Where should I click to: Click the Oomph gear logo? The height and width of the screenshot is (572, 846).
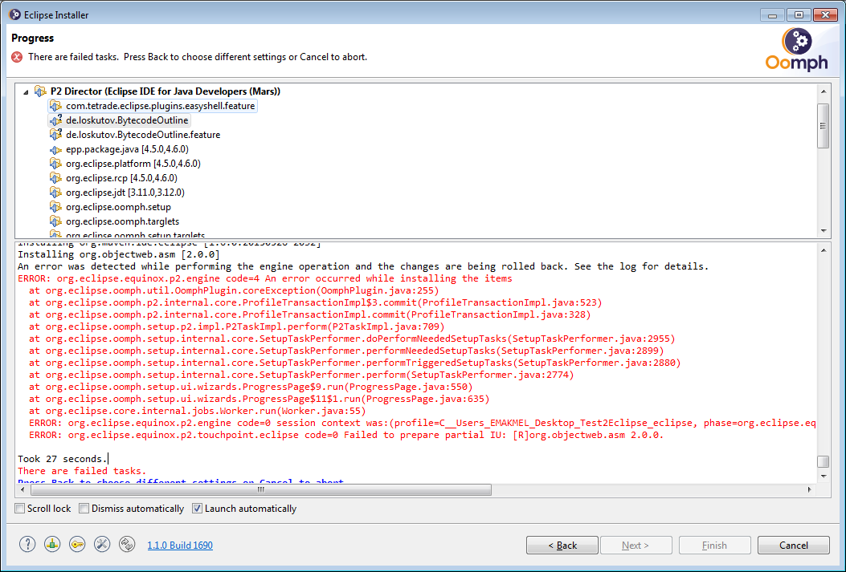[796, 41]
